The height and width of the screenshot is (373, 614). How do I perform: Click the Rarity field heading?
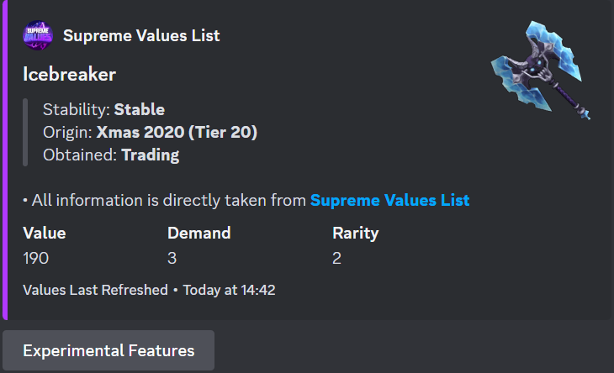pyautogui.click(x=355, y=234)
